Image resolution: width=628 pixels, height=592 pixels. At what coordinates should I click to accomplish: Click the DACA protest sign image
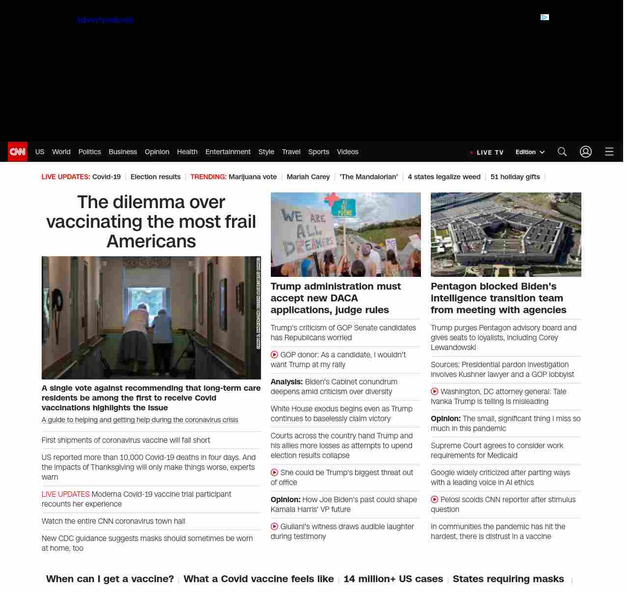click(345, 235)
